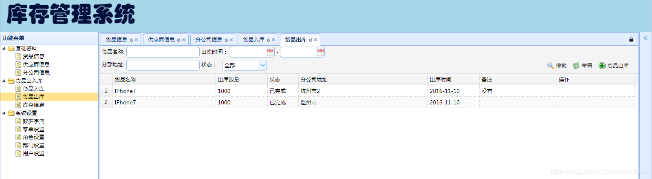Sort by the 货品名称 column header
The height and width of the screenshot is (179, 652).
point(164,80)
